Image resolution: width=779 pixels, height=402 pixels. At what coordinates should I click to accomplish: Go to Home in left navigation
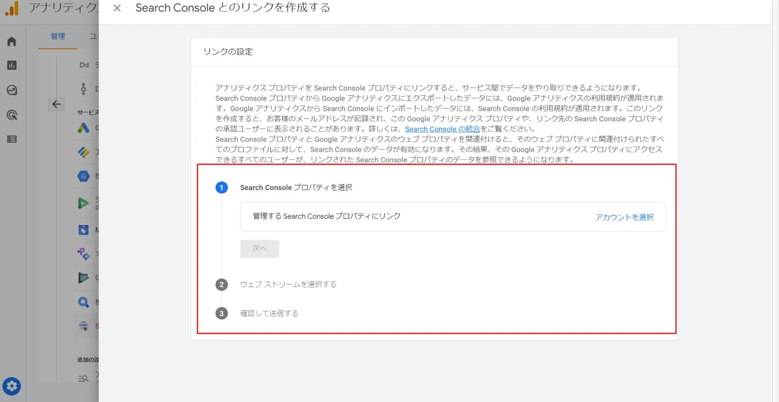point(12,41)
